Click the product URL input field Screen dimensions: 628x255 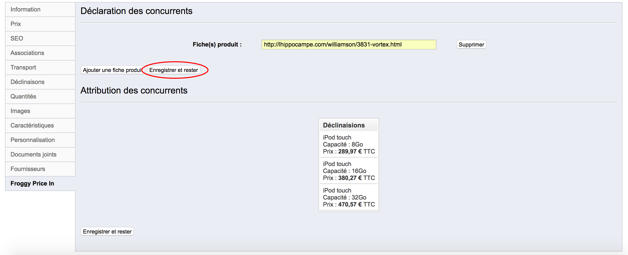349,44
